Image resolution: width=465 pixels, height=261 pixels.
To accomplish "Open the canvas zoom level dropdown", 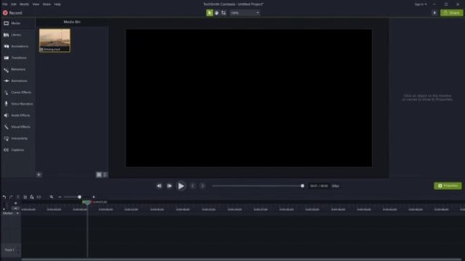I will tap(245, 13).
